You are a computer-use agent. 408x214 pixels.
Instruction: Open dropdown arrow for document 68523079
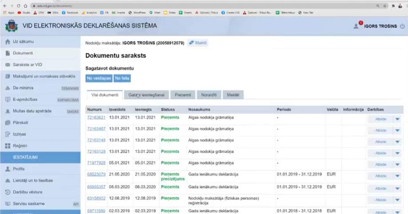click(397, 175)
